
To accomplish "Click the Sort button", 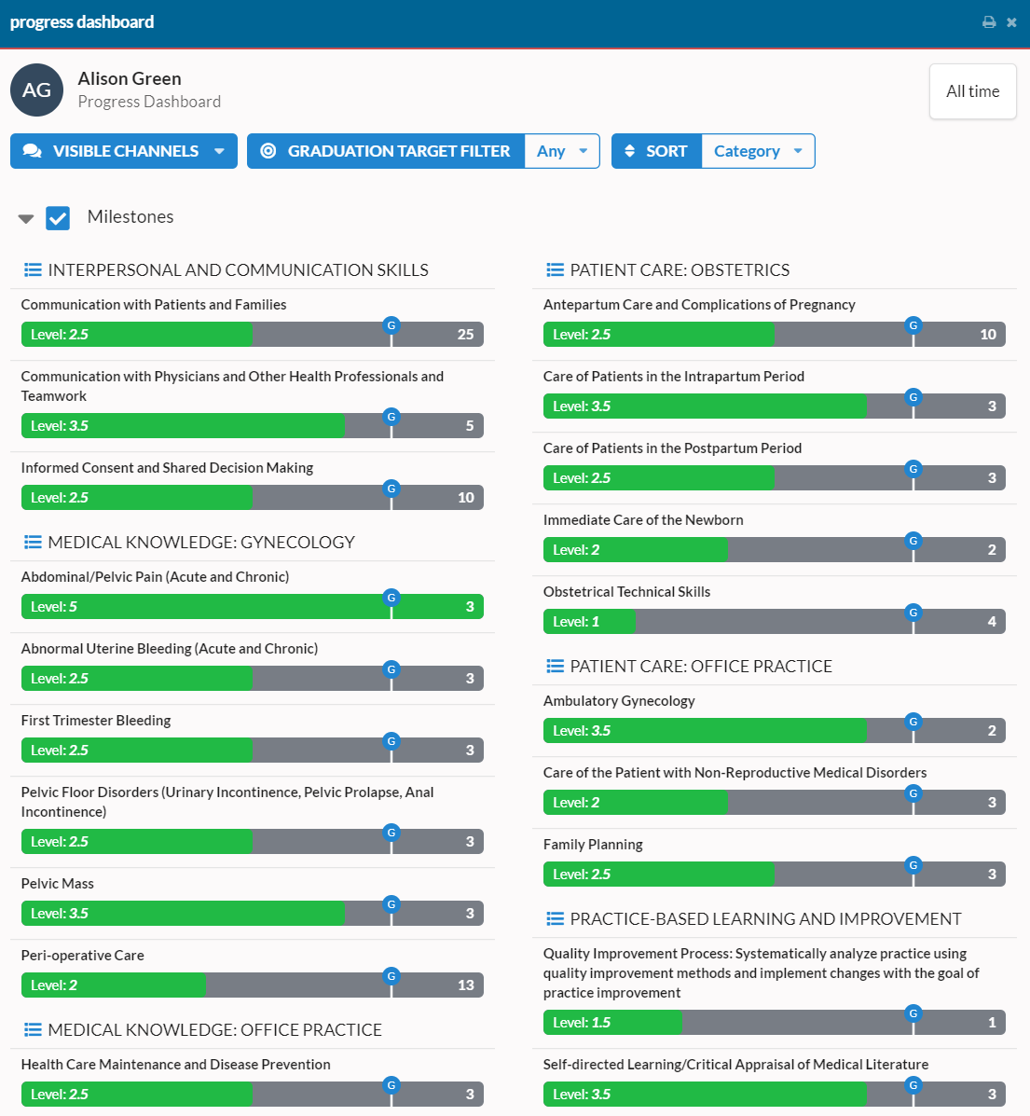I will pyautogui.click(x=668, y=150).
